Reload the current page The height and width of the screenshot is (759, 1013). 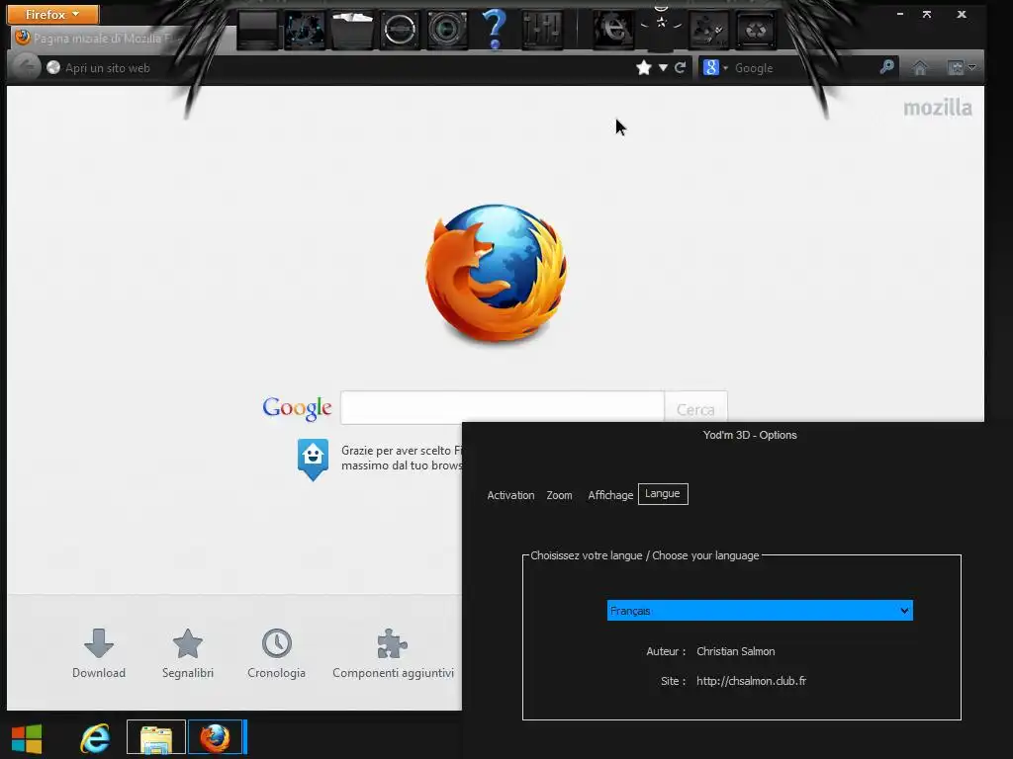coord(680,68)
